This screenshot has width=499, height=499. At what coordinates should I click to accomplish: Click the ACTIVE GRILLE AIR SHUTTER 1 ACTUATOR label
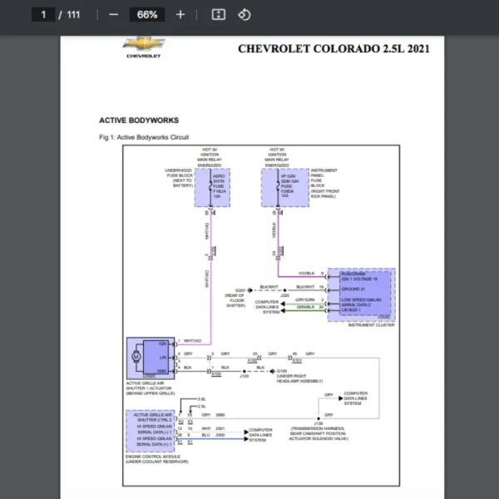point(151,388)
